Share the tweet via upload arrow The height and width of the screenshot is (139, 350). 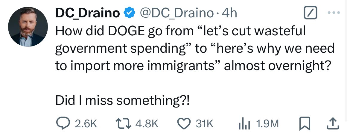[333, 124]
